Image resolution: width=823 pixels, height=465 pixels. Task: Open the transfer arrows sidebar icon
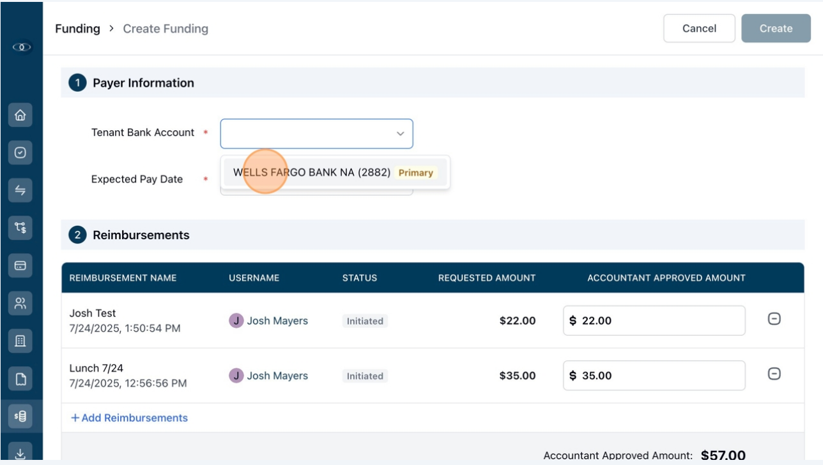[20, 190]
